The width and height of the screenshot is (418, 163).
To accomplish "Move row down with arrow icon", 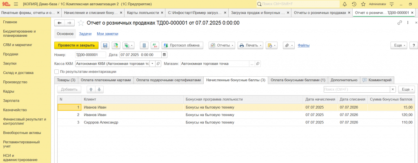I will tap(99, 89).
